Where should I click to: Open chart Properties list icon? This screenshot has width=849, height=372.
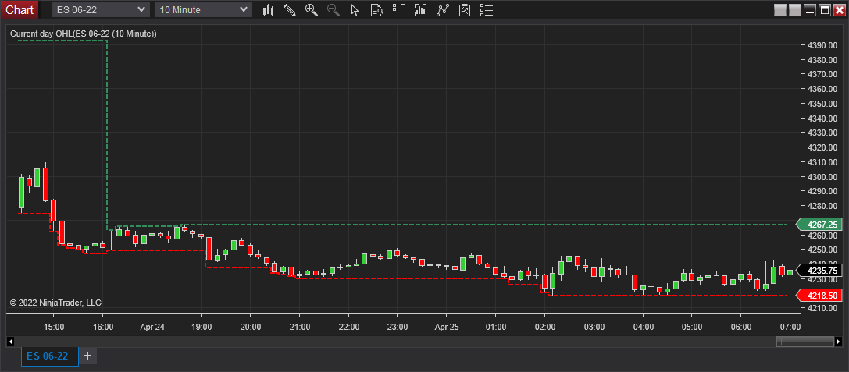pyautogui.click(x=487, y=9)
